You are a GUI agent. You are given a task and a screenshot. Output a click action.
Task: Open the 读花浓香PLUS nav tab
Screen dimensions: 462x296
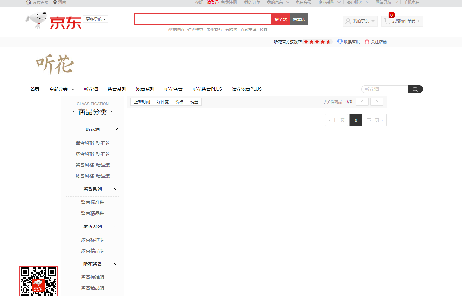coord(247,89)
